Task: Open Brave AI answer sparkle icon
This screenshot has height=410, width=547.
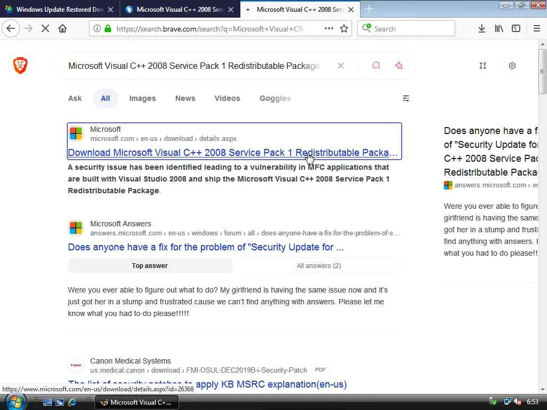Action: point(399,66)
